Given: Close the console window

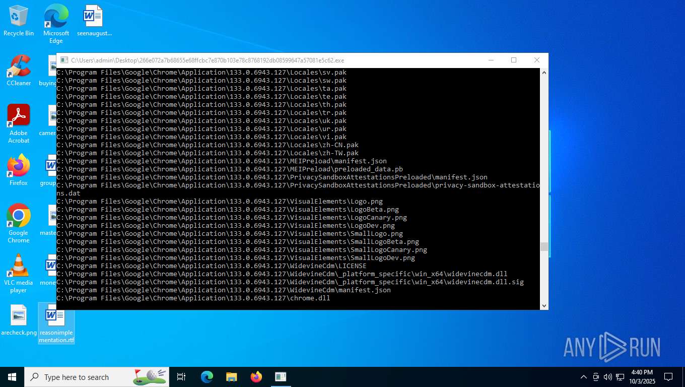Looking at the screenshot, I should tap(537, 60).
